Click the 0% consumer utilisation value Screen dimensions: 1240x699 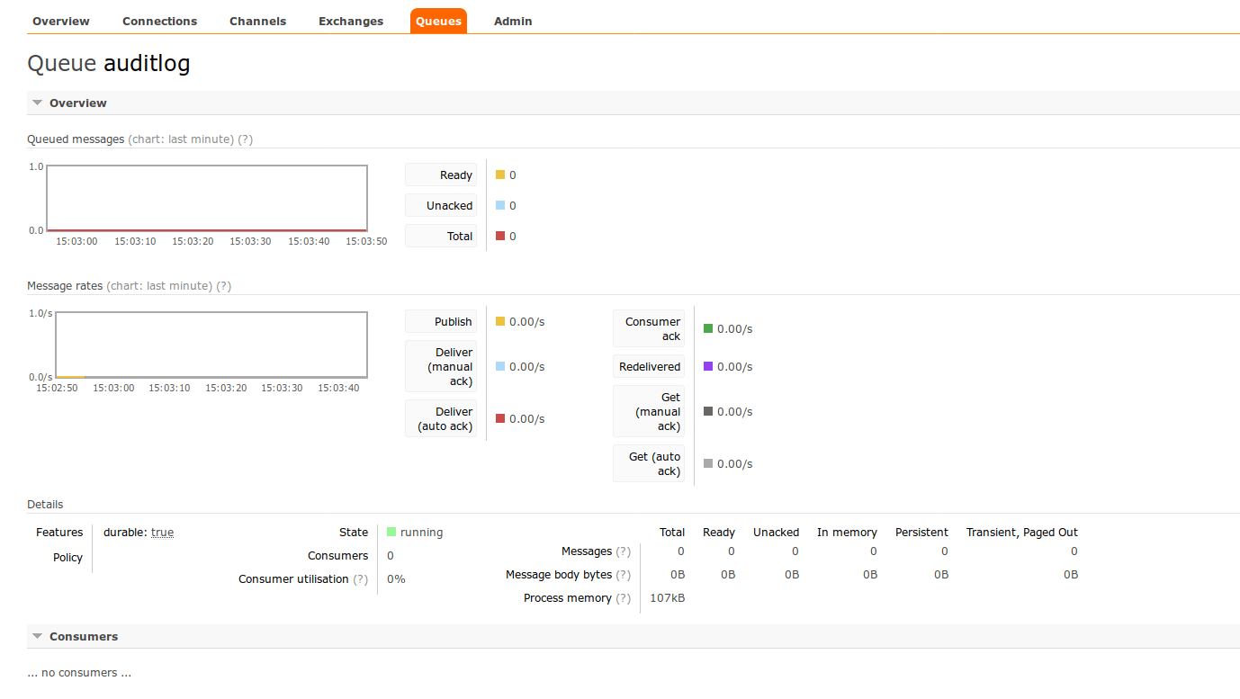(396, 579)
